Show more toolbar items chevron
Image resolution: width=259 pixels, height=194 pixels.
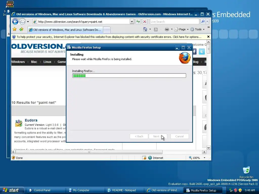pos(208,27)
